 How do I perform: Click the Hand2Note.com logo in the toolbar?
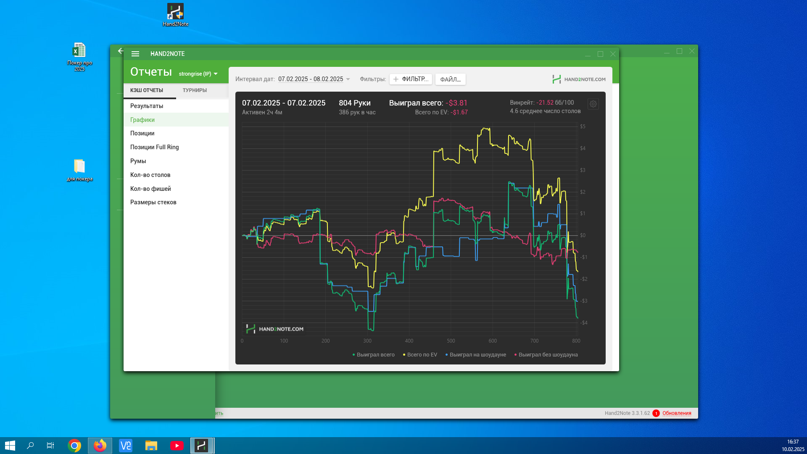tap(579, 79)
